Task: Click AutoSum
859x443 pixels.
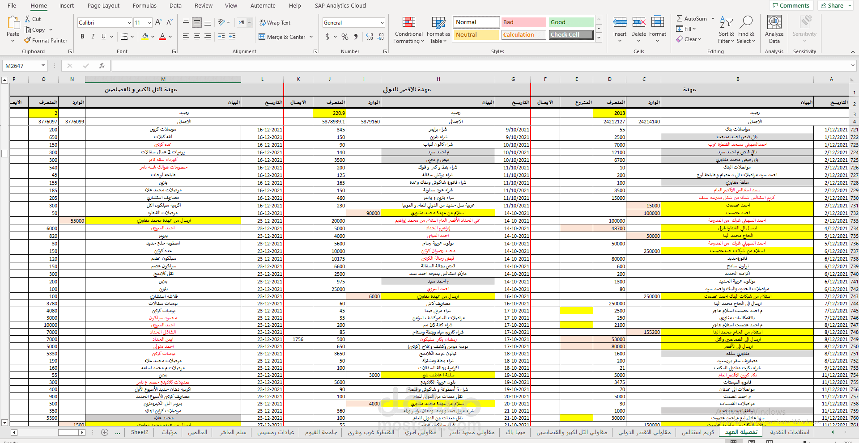Action: (x=692, y=19)
